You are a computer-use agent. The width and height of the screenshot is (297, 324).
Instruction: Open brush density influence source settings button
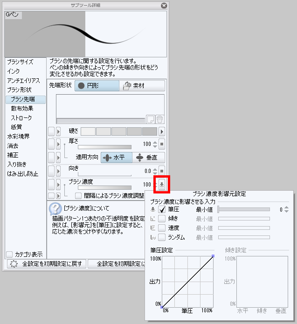click(162, 184)
